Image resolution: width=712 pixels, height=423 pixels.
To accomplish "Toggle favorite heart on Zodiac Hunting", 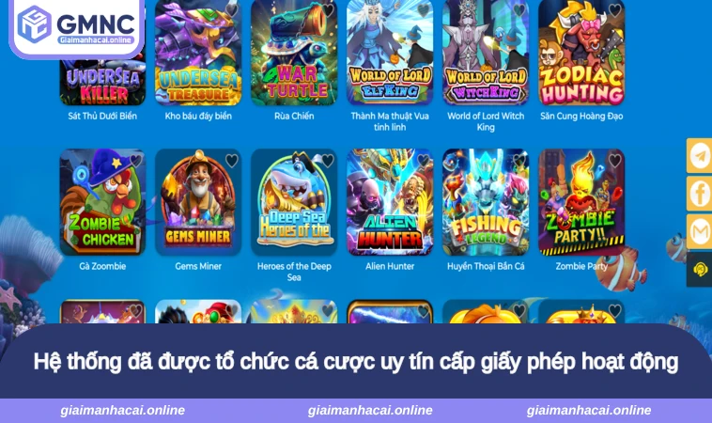I will (x=615, y=10).
